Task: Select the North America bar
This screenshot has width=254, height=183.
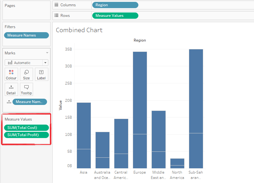Action: tap(177, 163)
